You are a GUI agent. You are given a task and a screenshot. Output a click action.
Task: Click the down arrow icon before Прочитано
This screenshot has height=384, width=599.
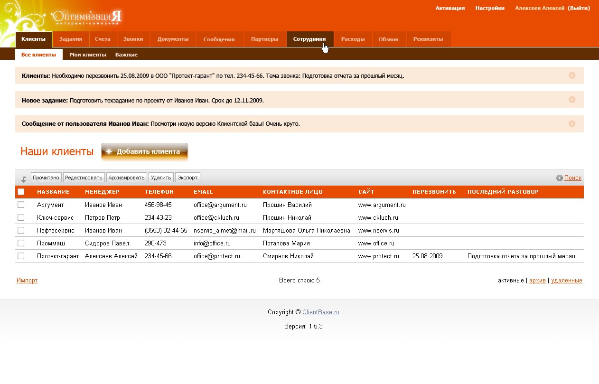click(x=24, y=179)
